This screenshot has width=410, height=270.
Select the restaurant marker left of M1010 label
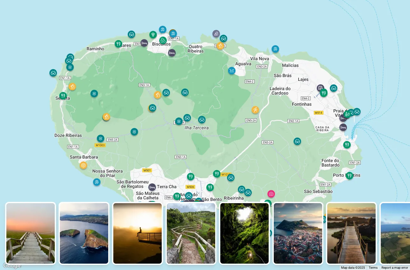tap(217, 174)
